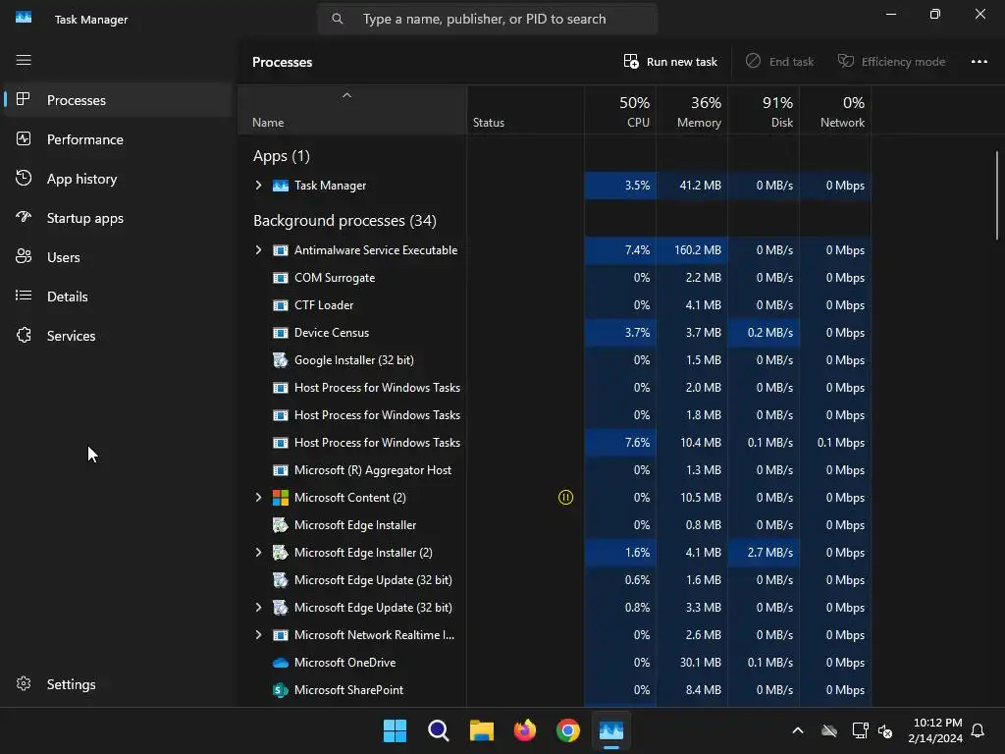The image size is (1005, 754).
Task: Launch Firefox from the taskbar
Action: coord(525,730)
